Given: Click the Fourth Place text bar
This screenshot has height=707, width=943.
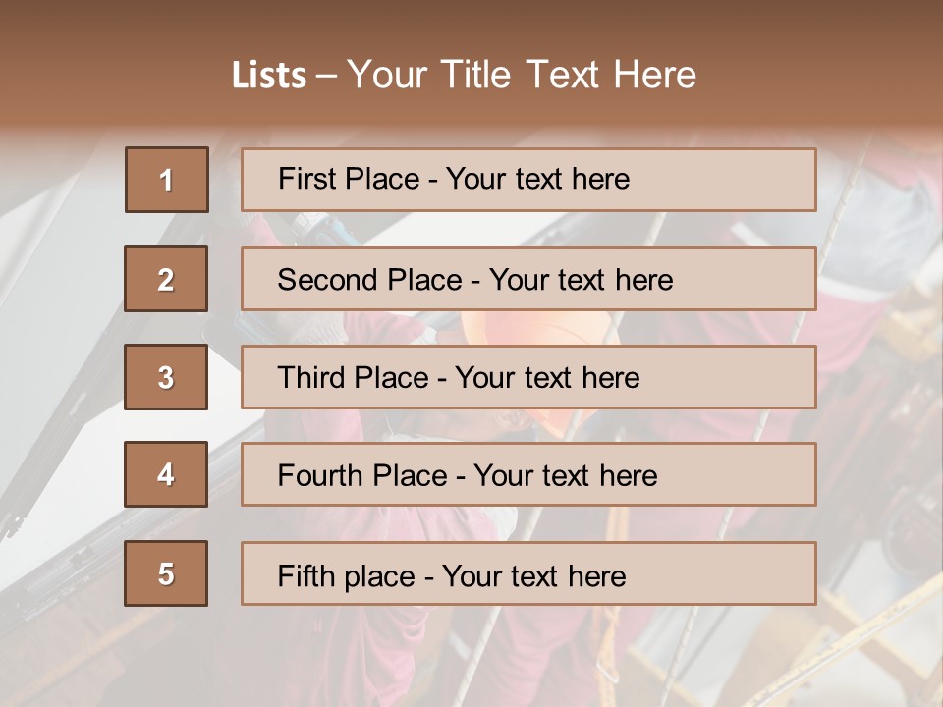Looking at the screenshot, I should (528, 474).
